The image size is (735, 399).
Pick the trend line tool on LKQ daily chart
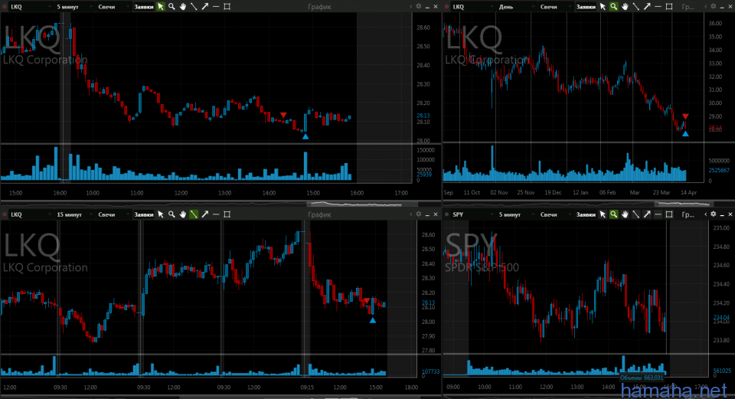635,7
